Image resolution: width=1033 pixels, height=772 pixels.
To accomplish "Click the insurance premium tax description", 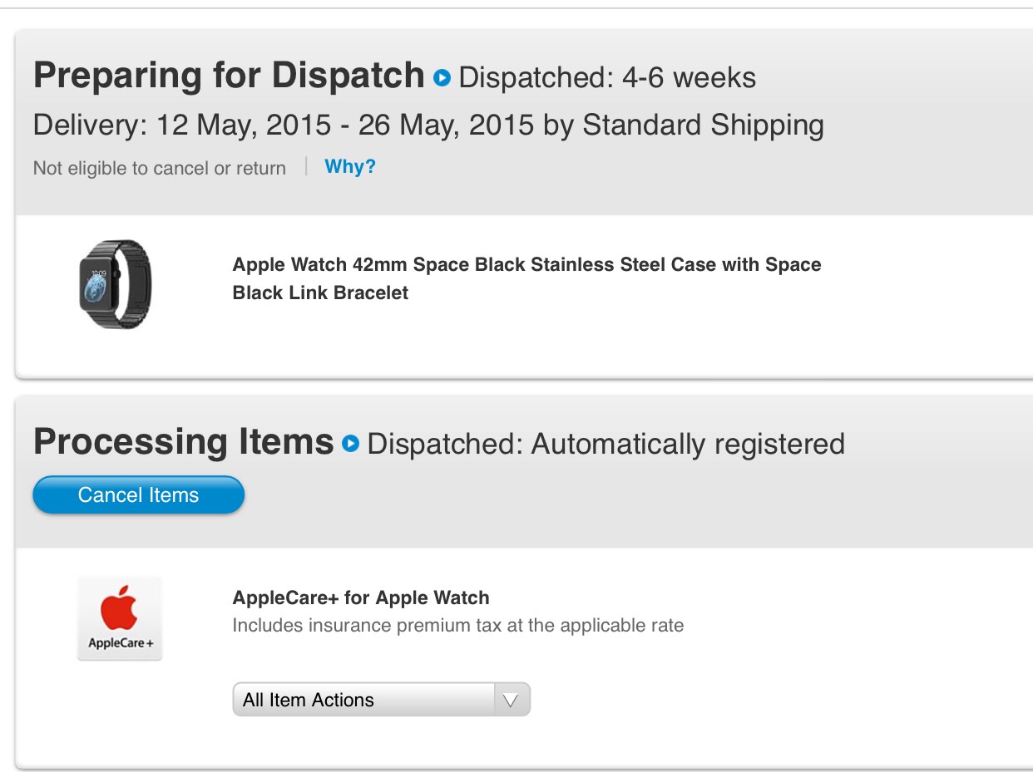I will pos(457,626).
